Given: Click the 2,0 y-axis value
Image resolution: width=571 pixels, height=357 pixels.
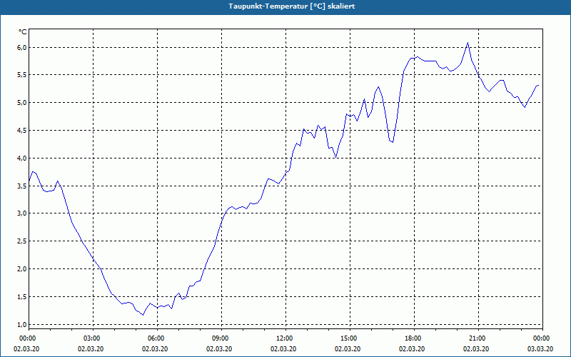Looking at the screenshot, I should pos(22,269).
